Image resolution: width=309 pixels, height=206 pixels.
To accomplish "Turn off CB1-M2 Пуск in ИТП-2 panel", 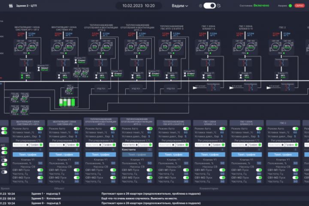I will 113,177.
